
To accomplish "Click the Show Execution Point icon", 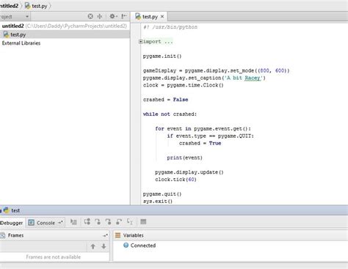I will click(73, 222).
